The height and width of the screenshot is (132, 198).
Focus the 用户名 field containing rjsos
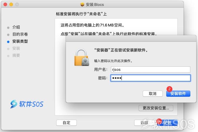151,70
